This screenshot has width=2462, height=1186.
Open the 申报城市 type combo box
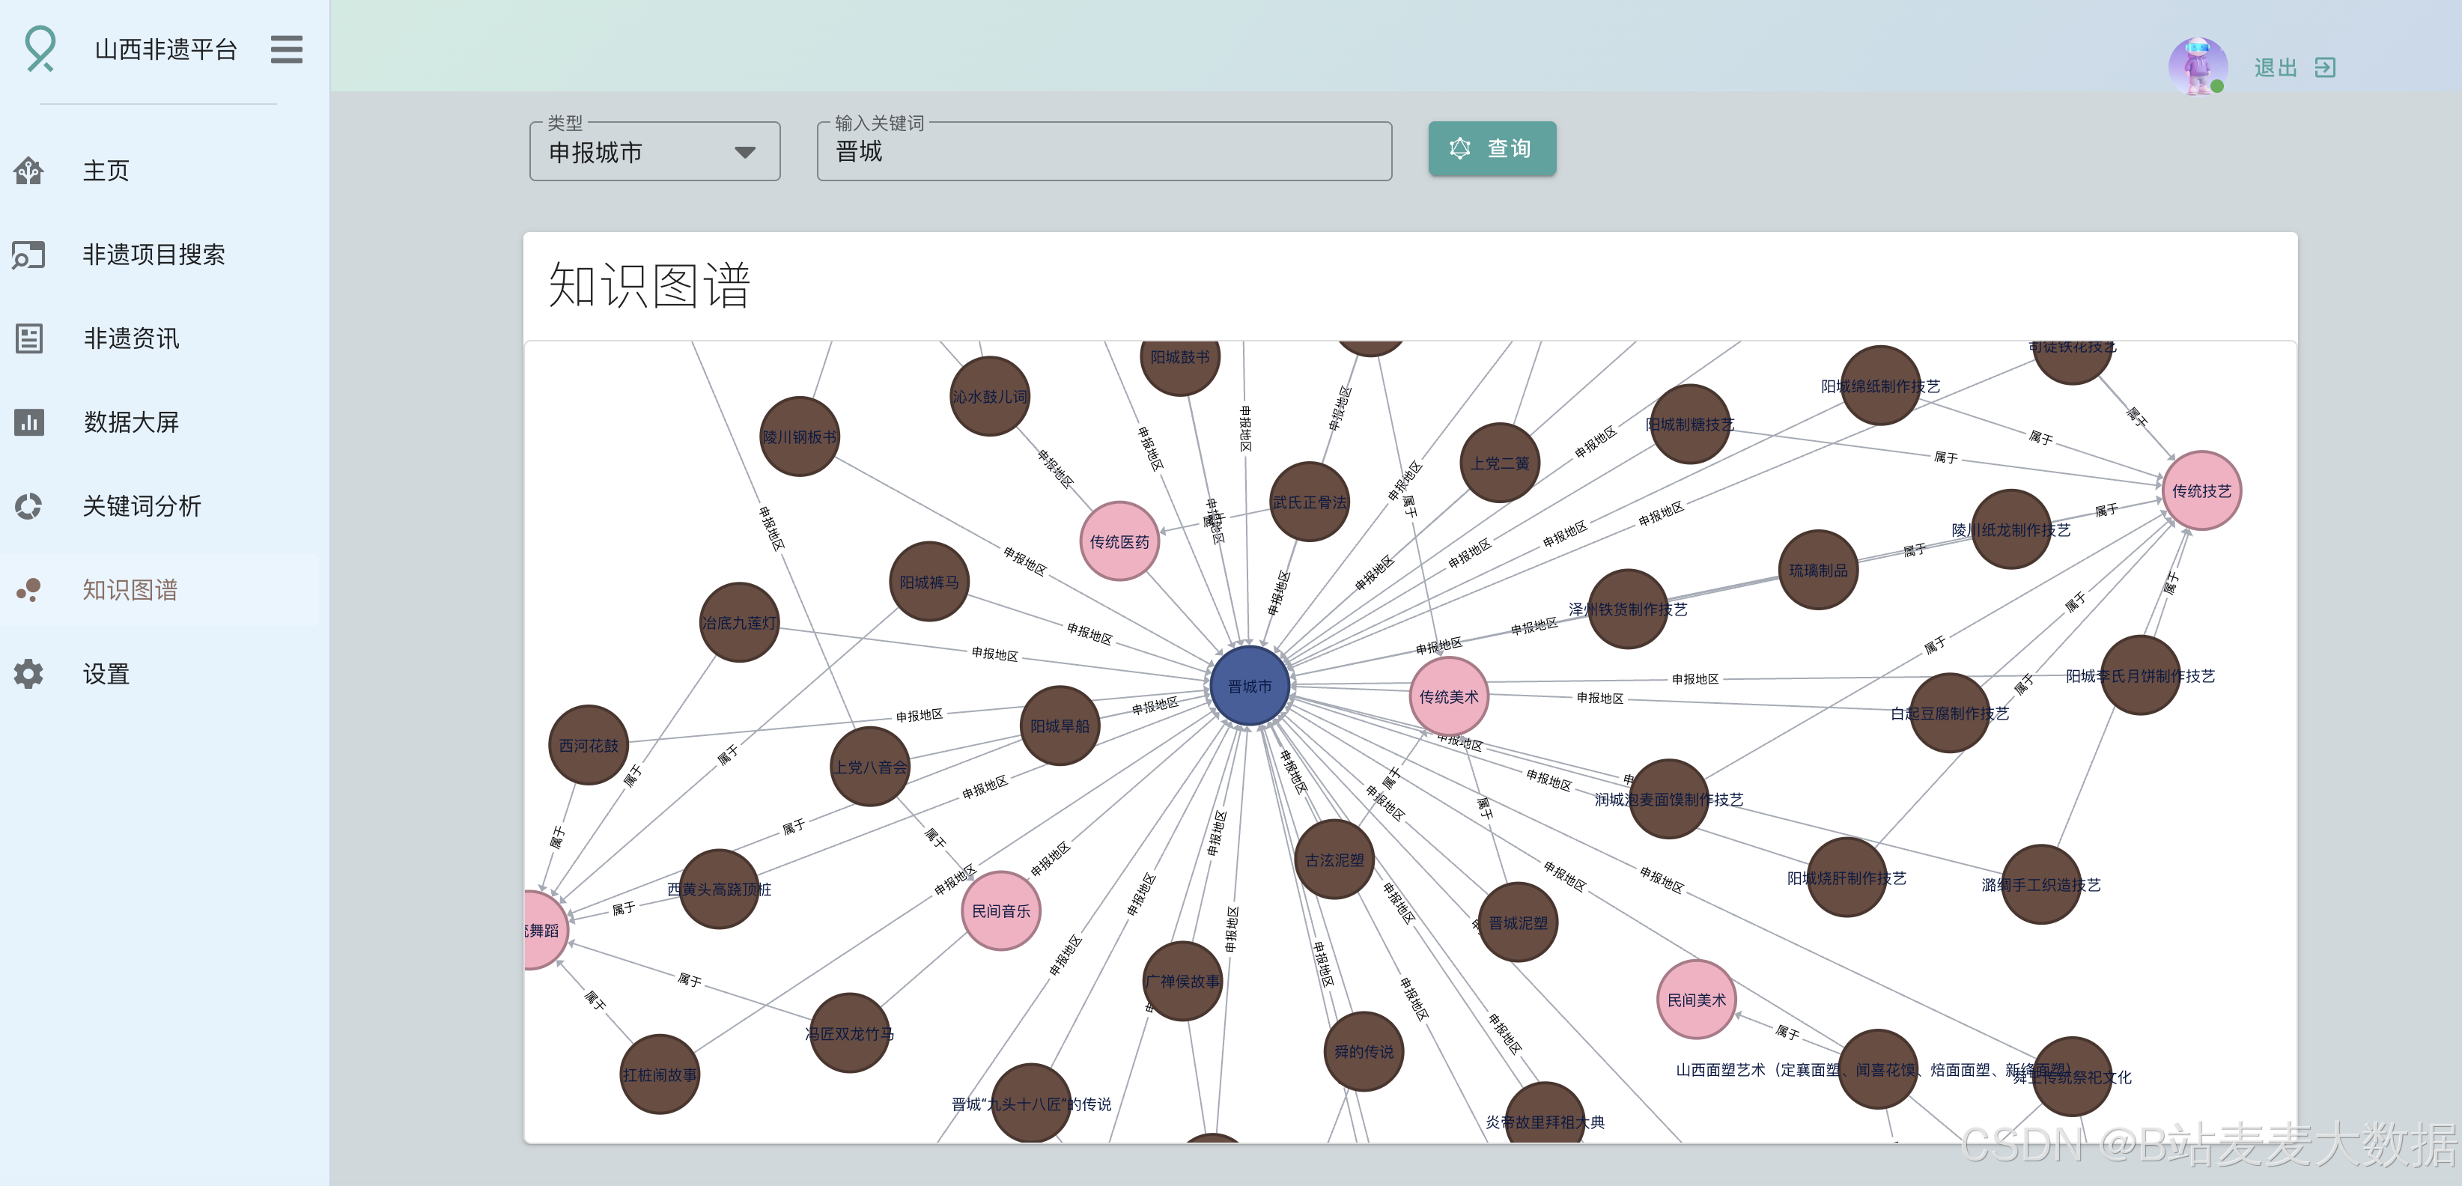coord(654,151)
